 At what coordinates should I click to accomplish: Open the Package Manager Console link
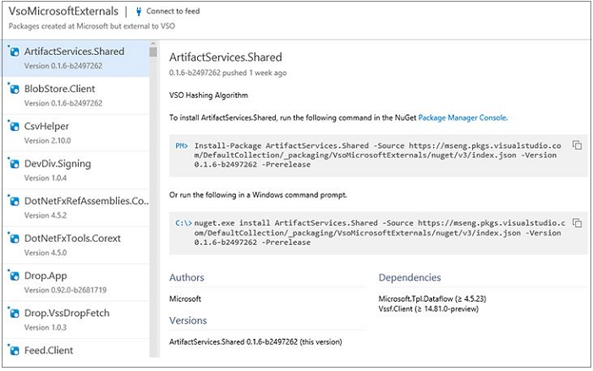[x=463, y=117]
